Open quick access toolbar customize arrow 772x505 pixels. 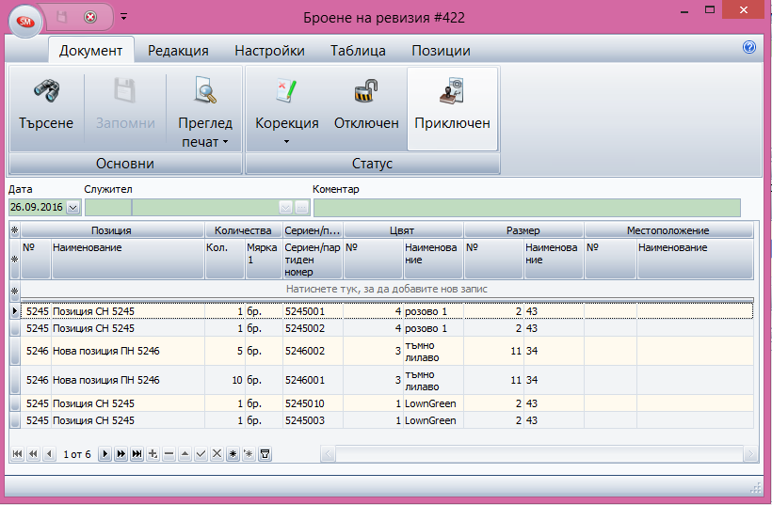(x=123, y=17)
